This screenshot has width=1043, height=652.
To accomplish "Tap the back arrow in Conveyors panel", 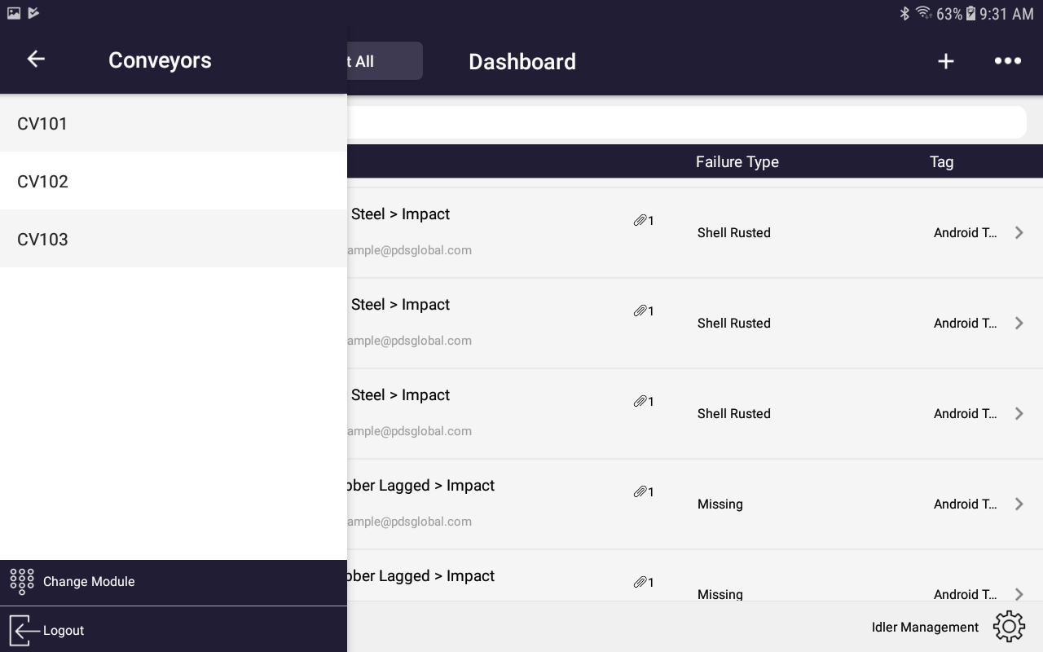I will point(36,59).
